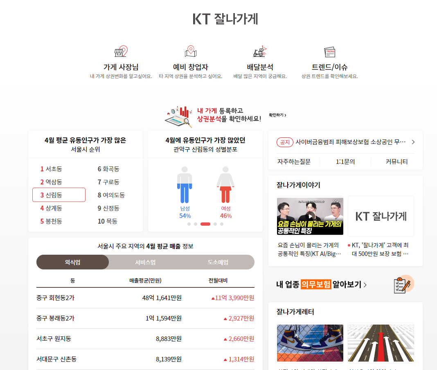This screenshot has height=370, width=437.
Task: Select rank 4 상계동
Action: pyautogui.click(x=51, y=208)
